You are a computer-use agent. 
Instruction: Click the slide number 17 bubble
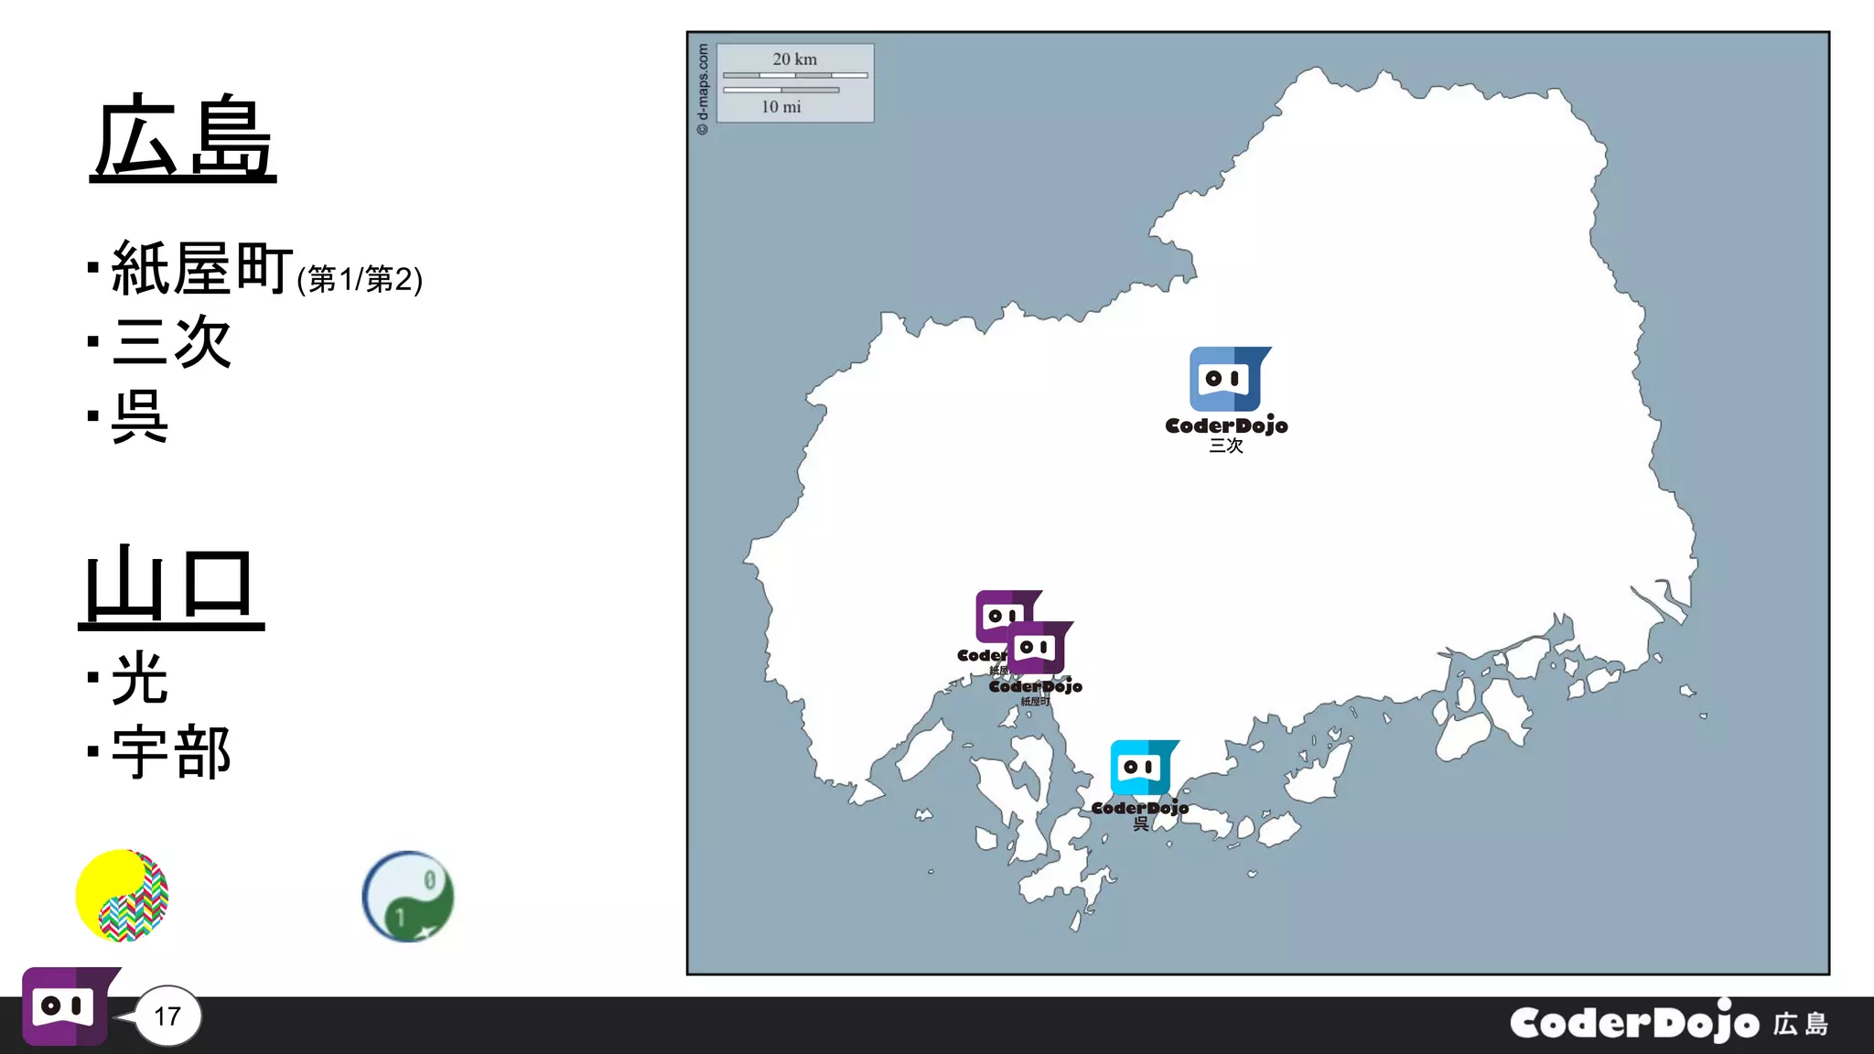click(167, 1016)
